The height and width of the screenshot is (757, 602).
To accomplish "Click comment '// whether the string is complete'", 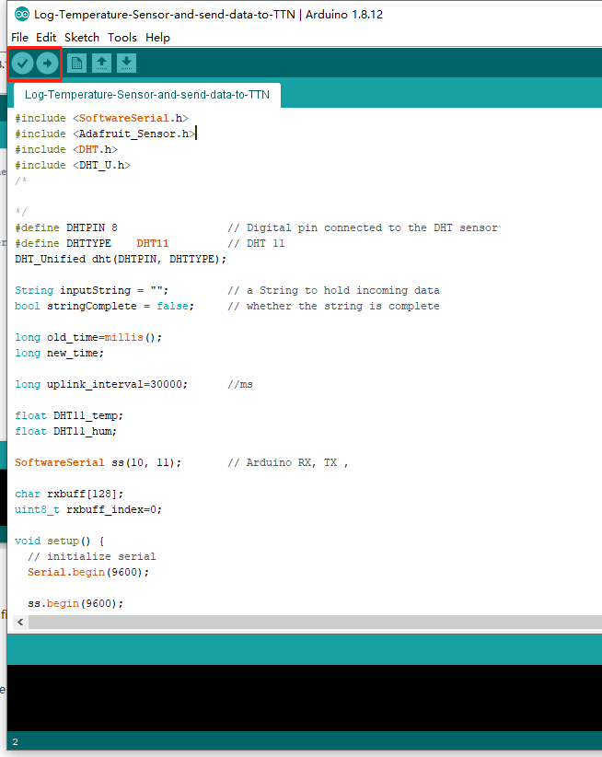I will pyautogui.click(x=333, y=306).
